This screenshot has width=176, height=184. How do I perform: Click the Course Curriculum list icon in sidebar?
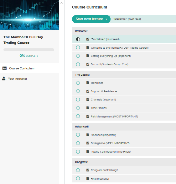[x=4, y=68]
